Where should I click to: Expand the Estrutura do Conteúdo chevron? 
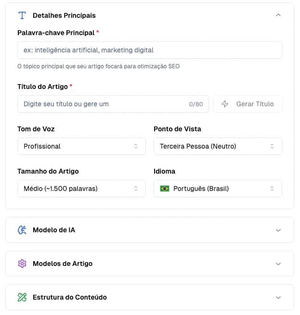click(x=278, y=297)
